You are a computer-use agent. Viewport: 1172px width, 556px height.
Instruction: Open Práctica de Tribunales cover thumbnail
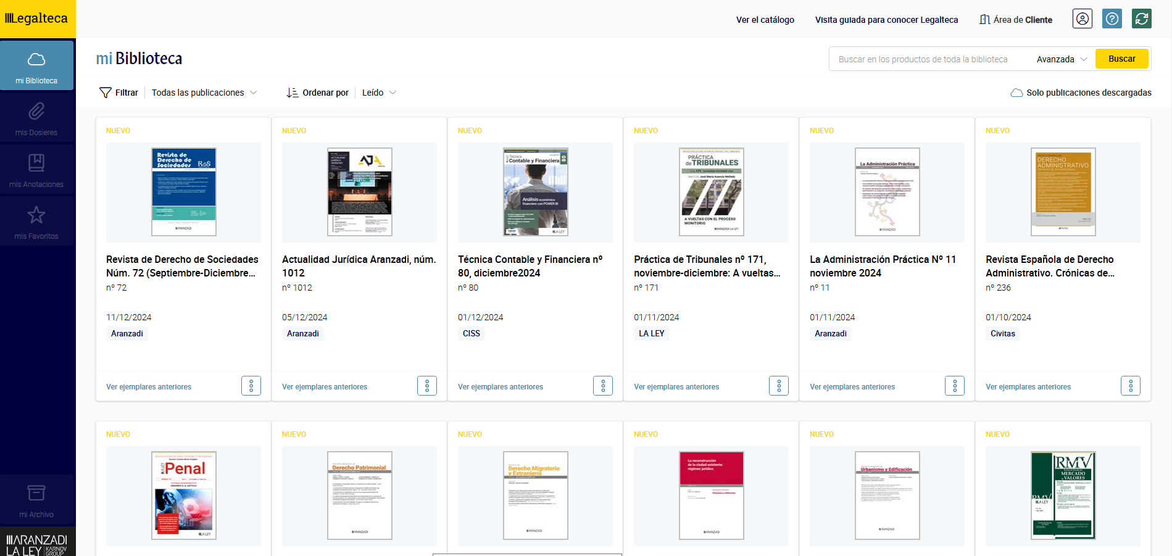click(x=712, y=192)
